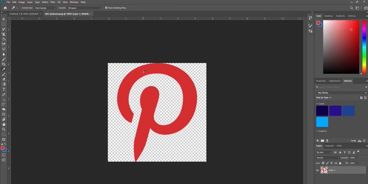Open the Filter menu

[x=52, y=2]
